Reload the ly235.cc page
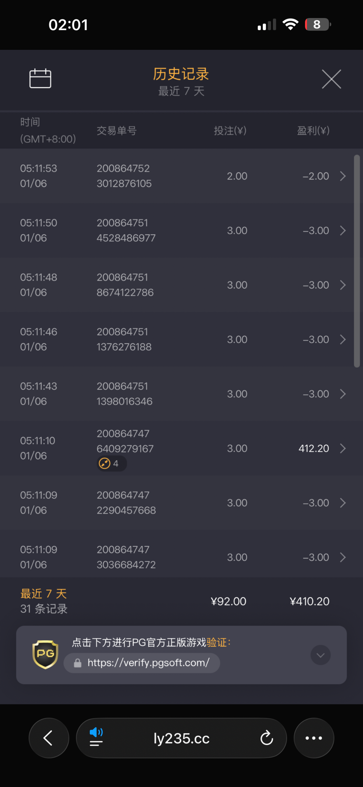Viewport: 363px width, 787px height. click(267, 738)
